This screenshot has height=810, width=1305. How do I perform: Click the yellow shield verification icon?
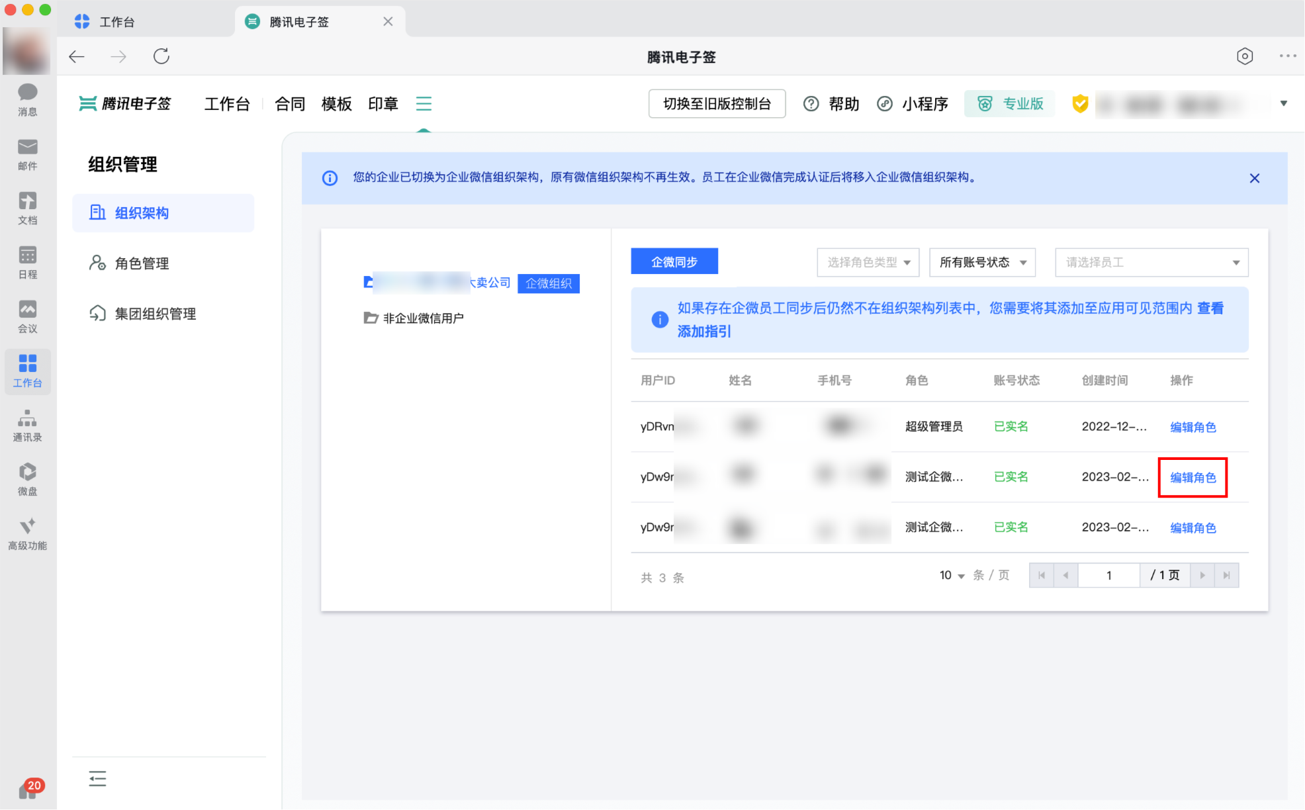coord(1080,104)
